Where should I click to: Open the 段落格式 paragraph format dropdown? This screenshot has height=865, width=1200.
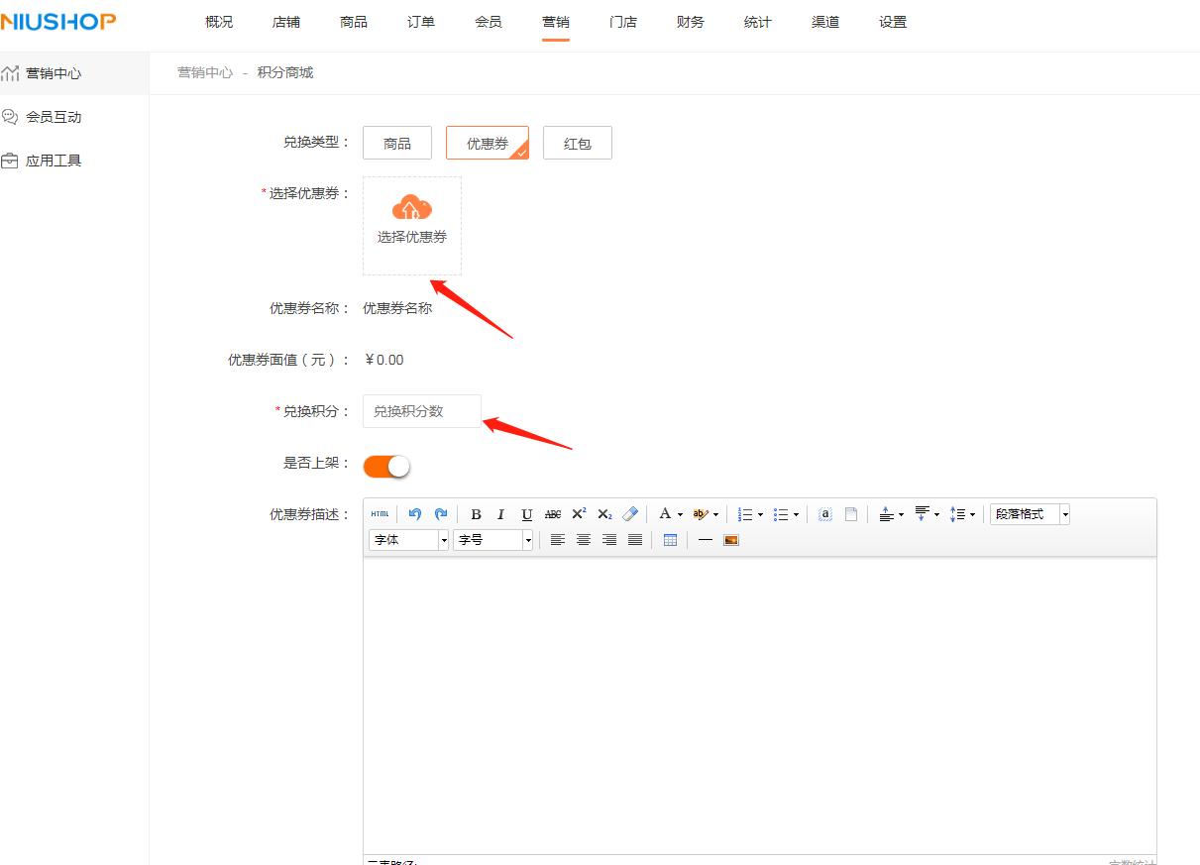tap(1029, 513)
